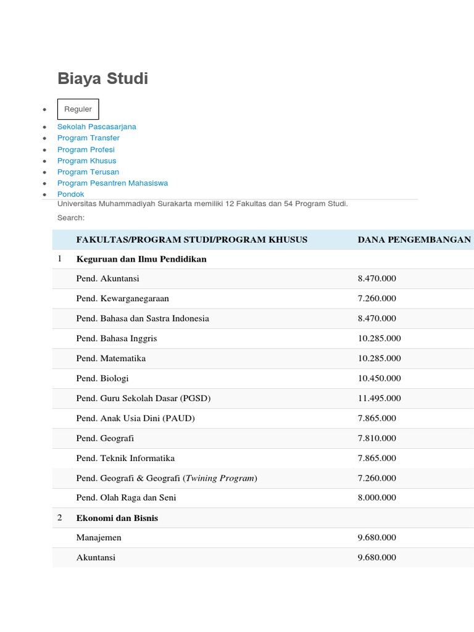The image size is (474, 632).
Task: Select the Pend. Akuntansi row
Action: click(x=263, y=279)
